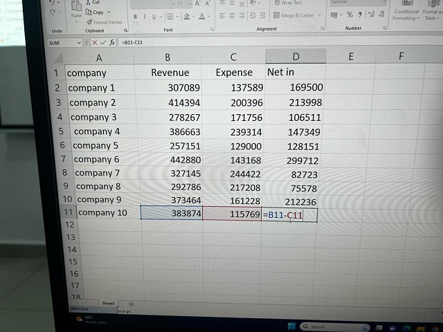Click Revenue cell 383874
Viewport: 443px width, 332px height.
tap(172, 213)
